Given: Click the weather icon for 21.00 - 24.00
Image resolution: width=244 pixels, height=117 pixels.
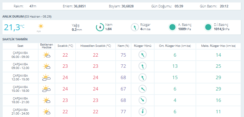Looking at the screenshot, I should click(46, 111).
